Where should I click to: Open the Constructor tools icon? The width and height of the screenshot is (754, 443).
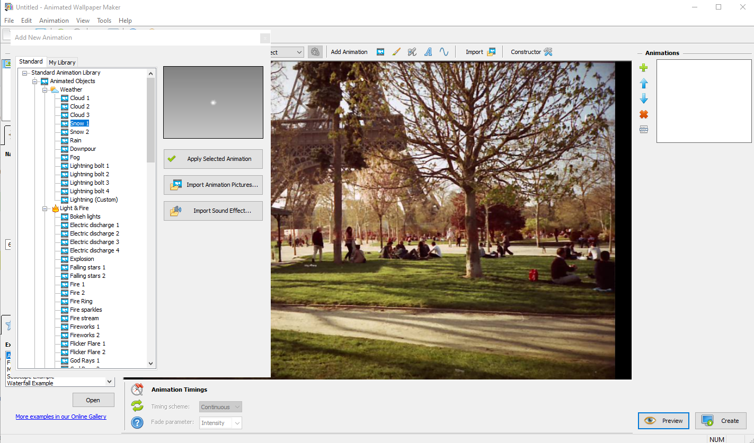(x=548, y=52)
